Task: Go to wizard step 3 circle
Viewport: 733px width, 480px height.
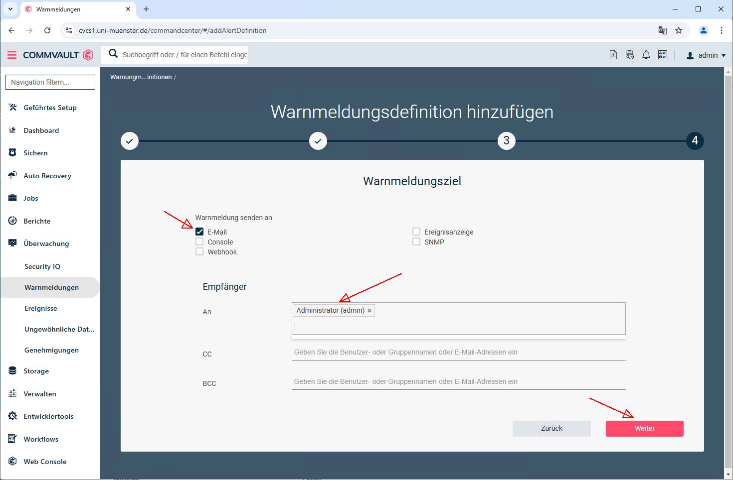Action: click(x=506, y=141)
